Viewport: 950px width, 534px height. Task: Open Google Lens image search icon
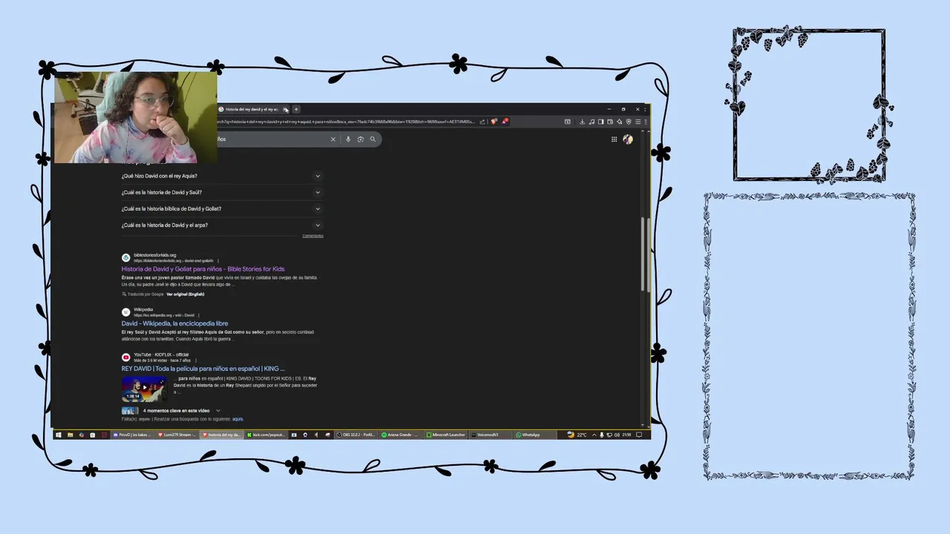tap(360, 139)
